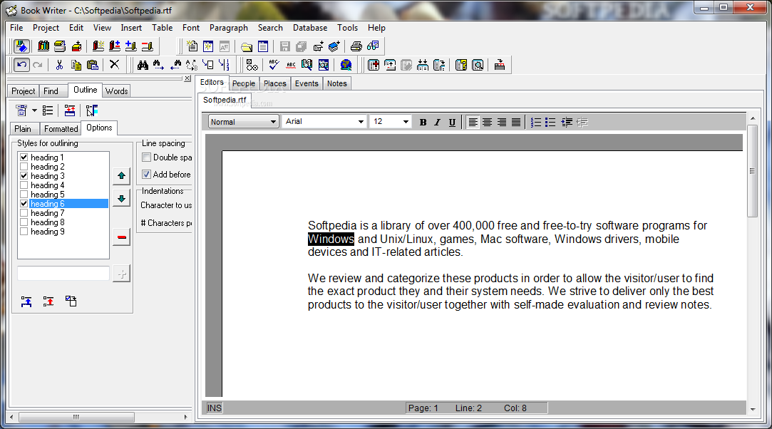The width and height of the screenshot is (772, 429).
Task: Click the new style name input field
Action: (63, 273)
